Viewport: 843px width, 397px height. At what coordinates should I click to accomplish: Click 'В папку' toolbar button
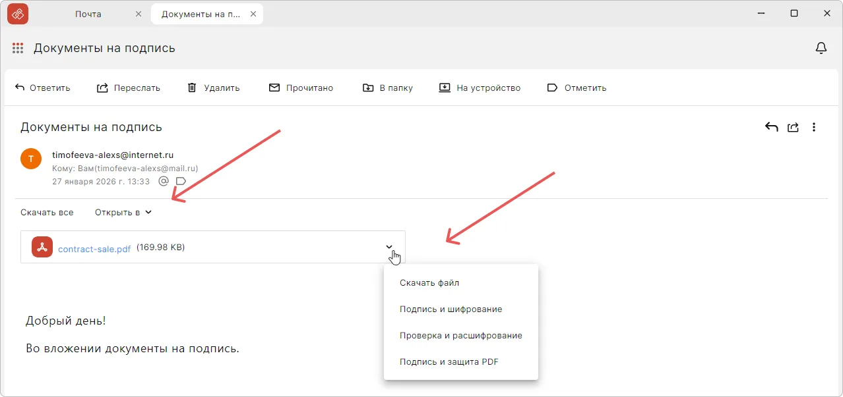click(388, 88)
